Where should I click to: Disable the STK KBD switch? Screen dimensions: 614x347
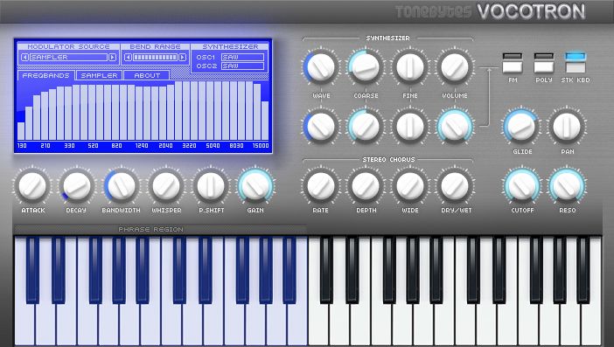tap(576, 64)
